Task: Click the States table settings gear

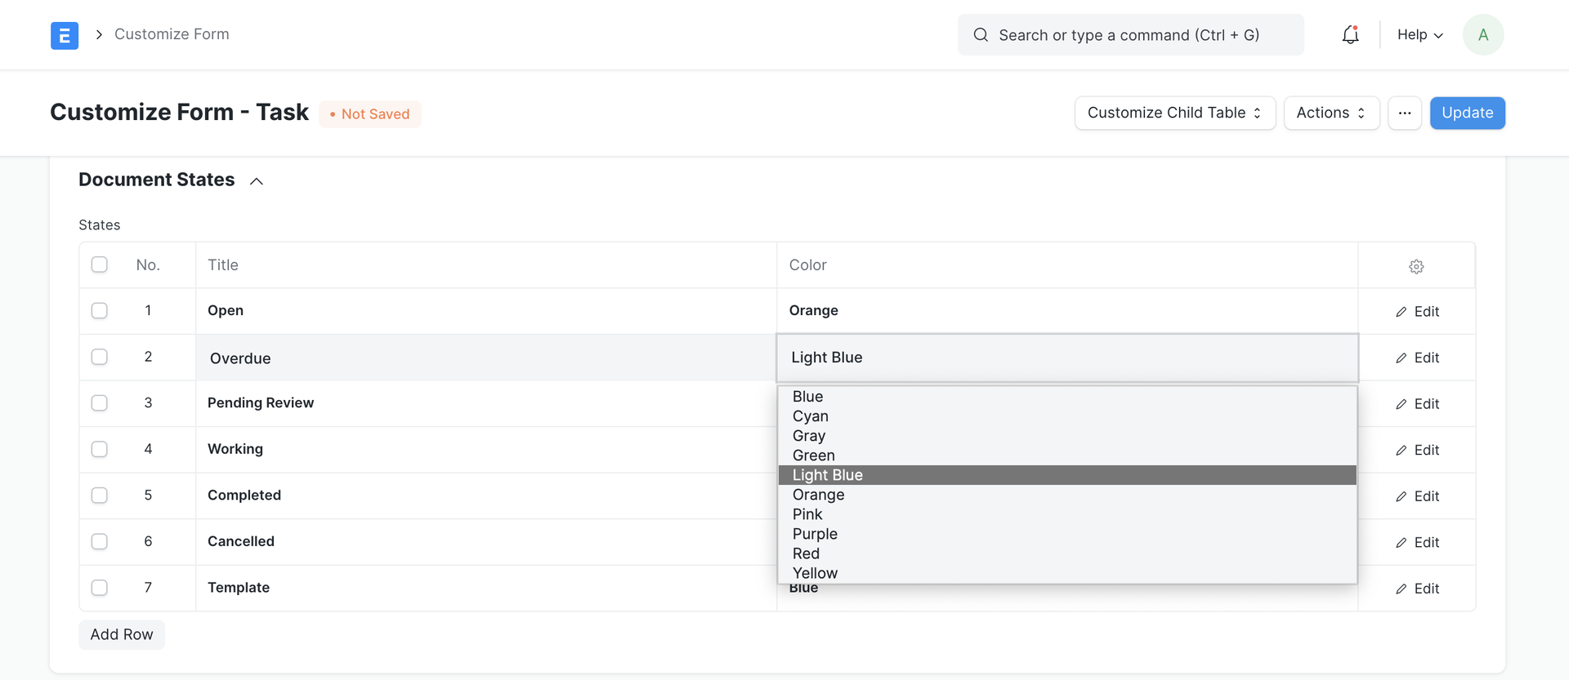Action: (x=1416, y=266)
